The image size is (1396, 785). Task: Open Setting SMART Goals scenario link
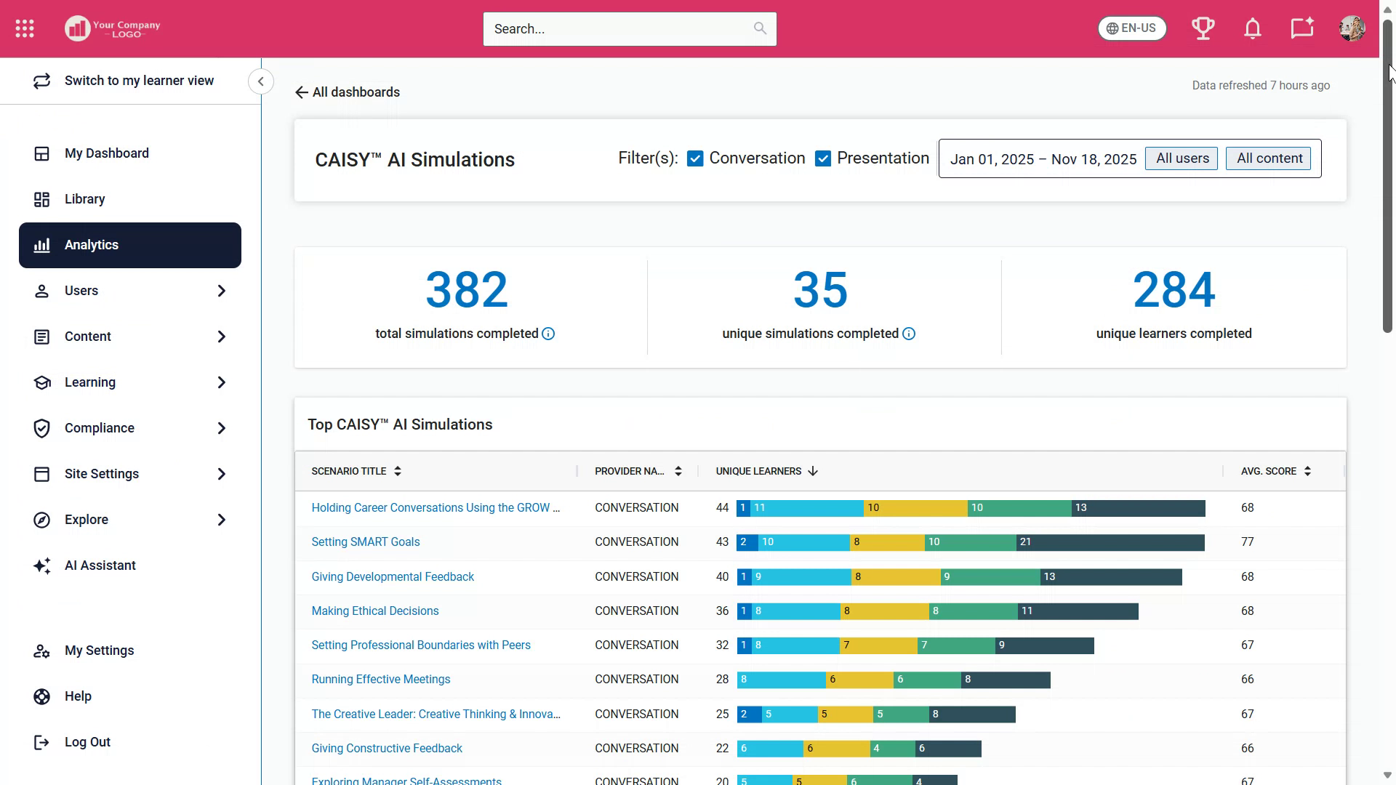[365, 542]
